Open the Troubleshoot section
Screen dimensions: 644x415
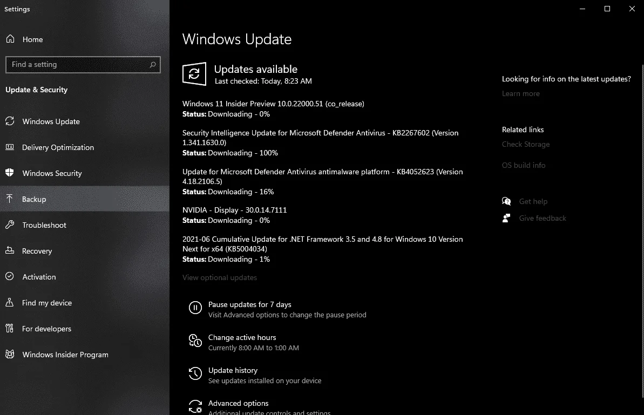[x=85, y=224]
